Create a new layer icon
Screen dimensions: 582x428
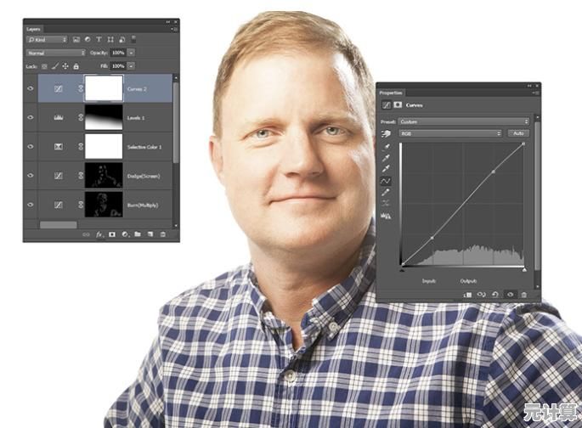150,234
